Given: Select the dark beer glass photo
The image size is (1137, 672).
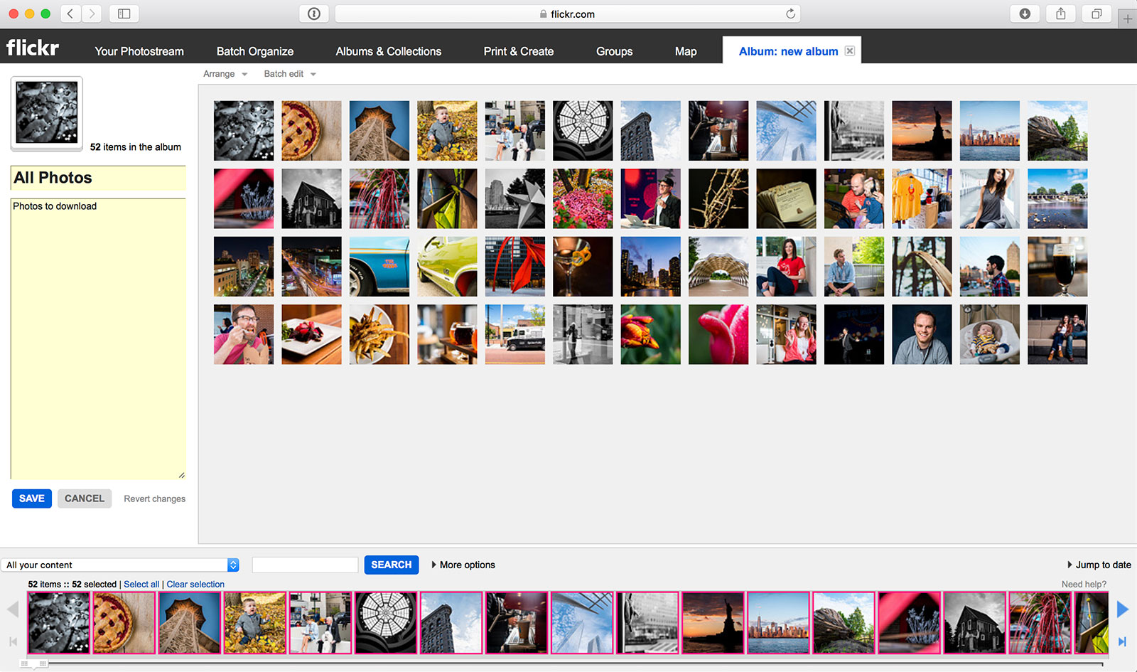Looking at the screenshot, I should click(x=1057, y=267).
